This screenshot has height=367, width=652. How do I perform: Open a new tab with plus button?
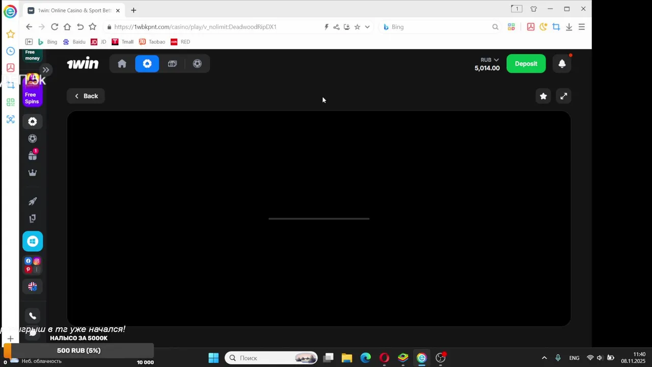133,10
